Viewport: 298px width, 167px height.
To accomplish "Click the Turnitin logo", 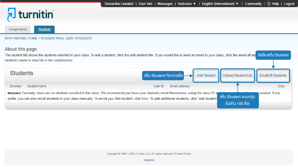I will click(x=30, y=15).
